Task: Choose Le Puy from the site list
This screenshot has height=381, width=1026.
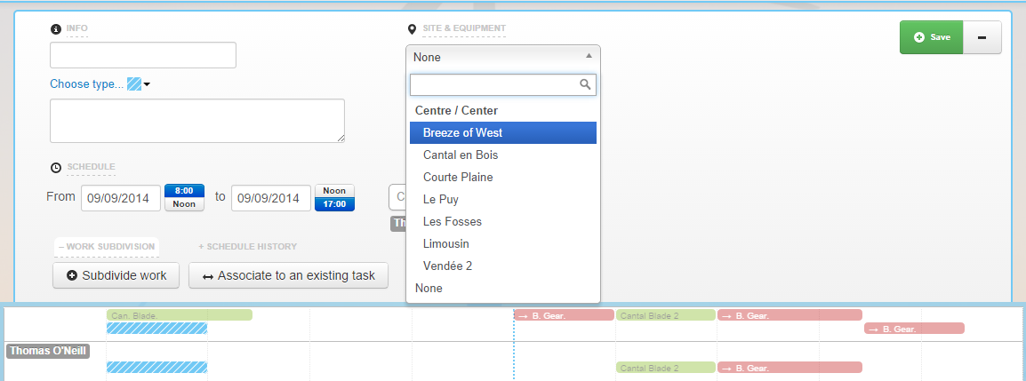Action: (441, 200)
